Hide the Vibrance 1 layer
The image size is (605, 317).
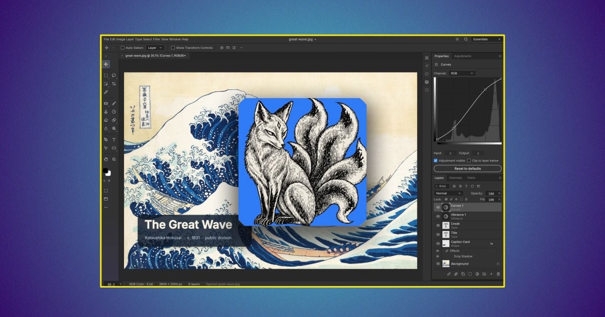[x=438, y=216]
